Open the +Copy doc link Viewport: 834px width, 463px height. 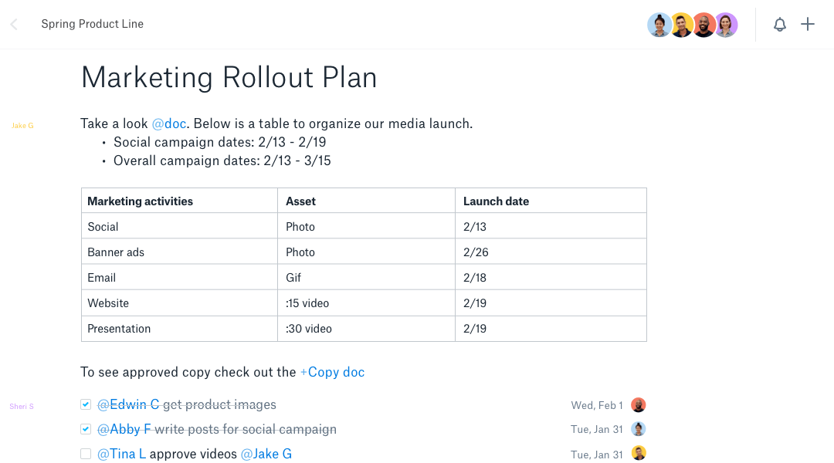pos(332,372)
